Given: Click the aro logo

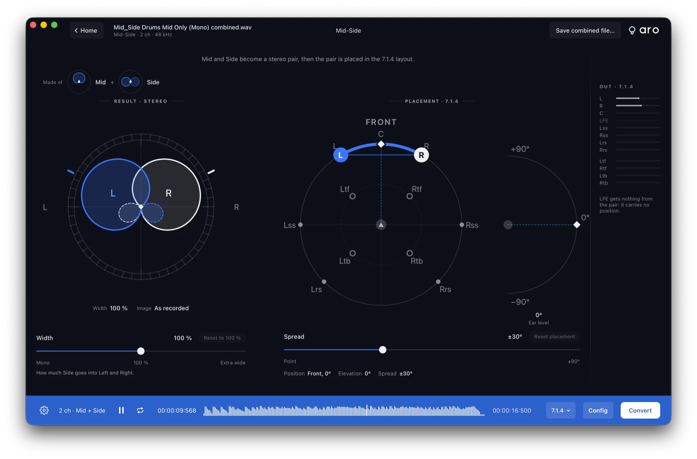Looking at the screenshot, I should click(x=644, y=30).
